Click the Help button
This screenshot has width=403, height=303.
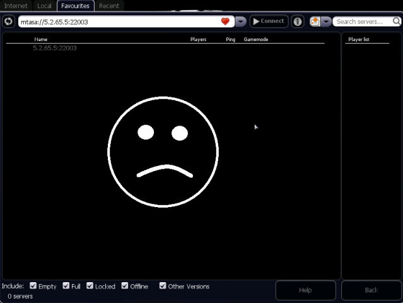pos(305,290)
